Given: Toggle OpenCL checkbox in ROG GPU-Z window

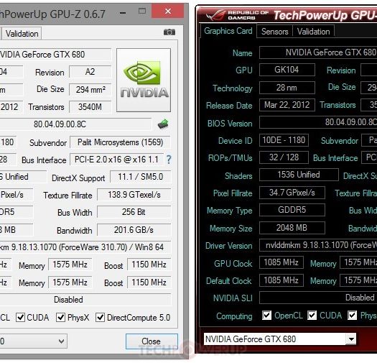Looking at the screenshot, I should point(266,315).
